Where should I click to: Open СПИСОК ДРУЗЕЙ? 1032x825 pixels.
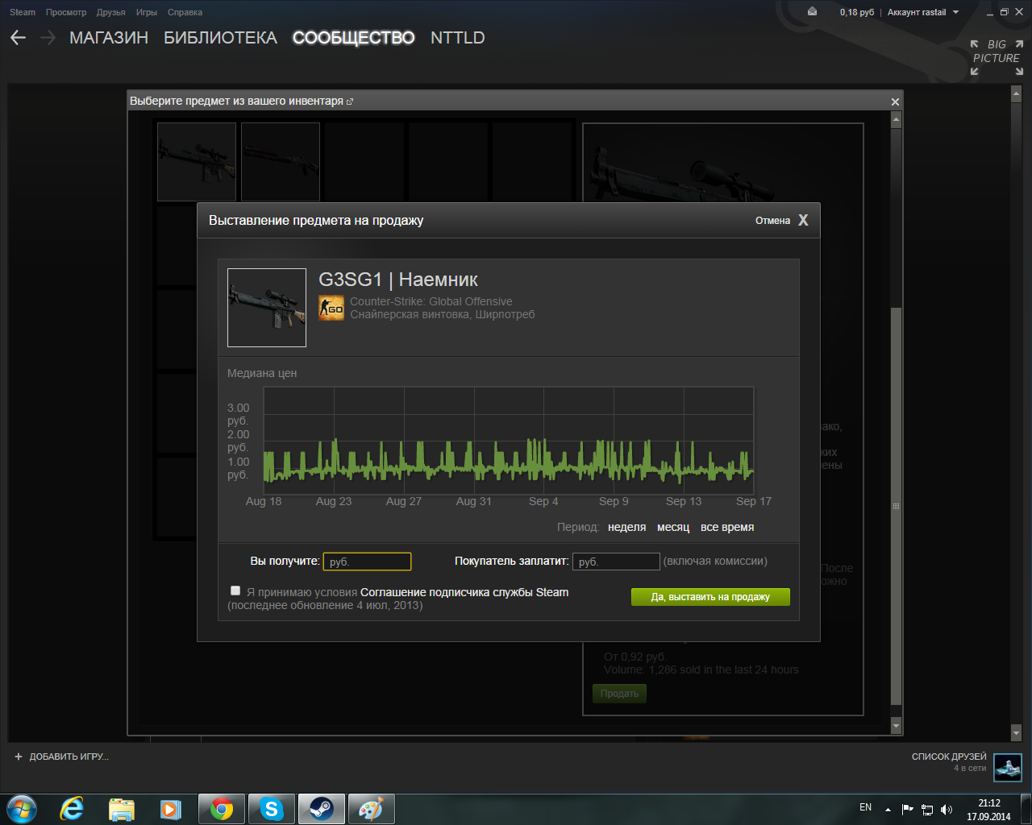tap(949, 757)
